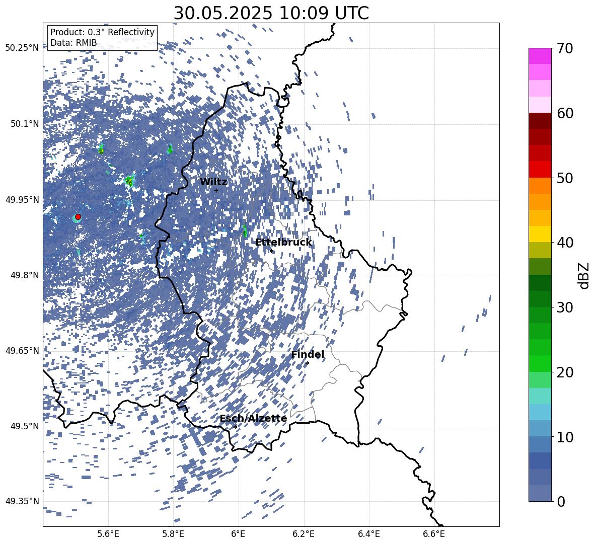596x544 pixels.
Task: Click the dBZ colorbar label
Action: pos(583,275)
